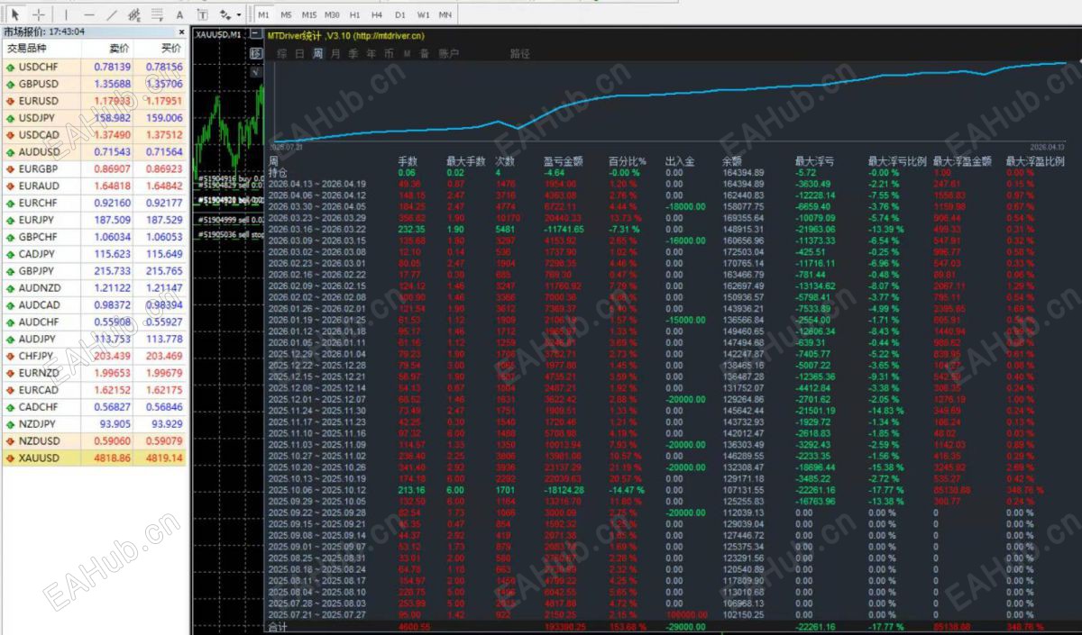This screenshot has width=1082, height=635.
Task: Select AUDNZD in Market Watch
Action: click(94, 288)
